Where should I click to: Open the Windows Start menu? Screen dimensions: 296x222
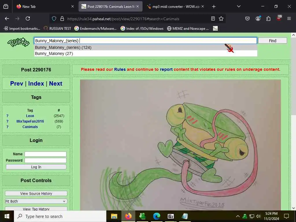(x=7, y=216)
